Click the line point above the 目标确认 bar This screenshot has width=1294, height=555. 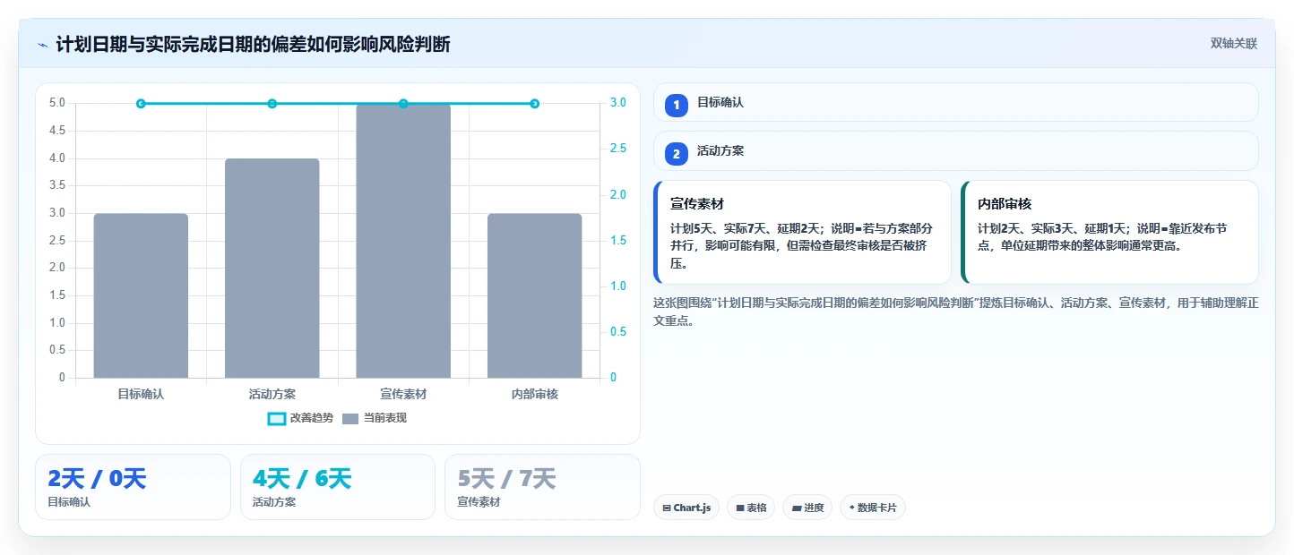pyautogui.click(x=141, y=104)
